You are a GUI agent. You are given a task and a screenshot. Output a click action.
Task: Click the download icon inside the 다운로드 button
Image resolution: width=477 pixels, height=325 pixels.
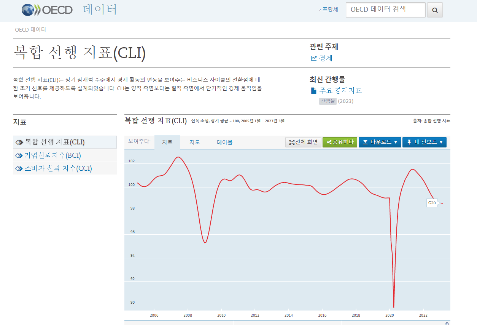(x=366, y=142)
